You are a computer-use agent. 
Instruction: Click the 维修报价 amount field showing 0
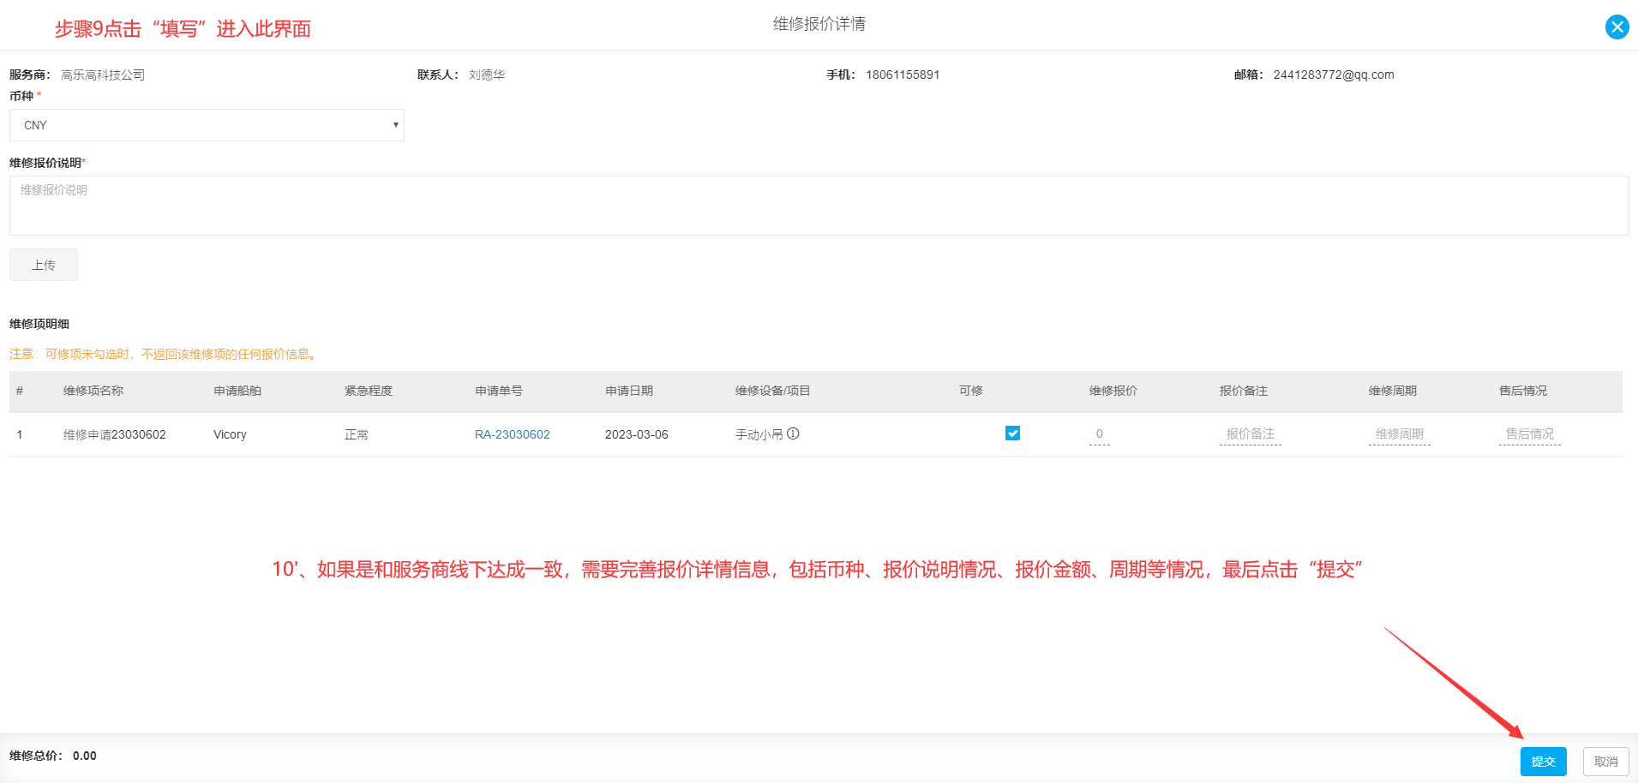[1100, 434]
